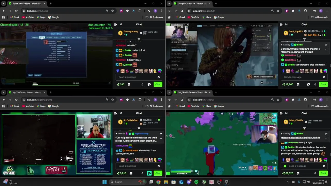
Task: Open Windows Start menu
Action: [104, 182]
